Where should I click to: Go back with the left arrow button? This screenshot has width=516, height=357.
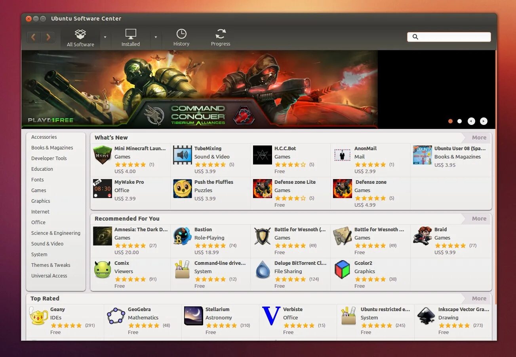point(34,37)
